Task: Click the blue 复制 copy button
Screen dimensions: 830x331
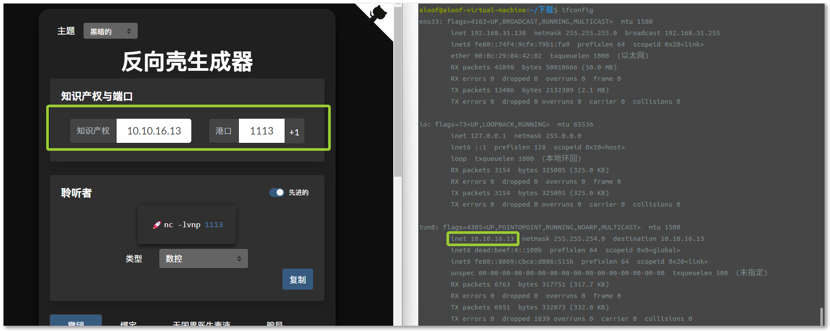Action: point(297,280)
